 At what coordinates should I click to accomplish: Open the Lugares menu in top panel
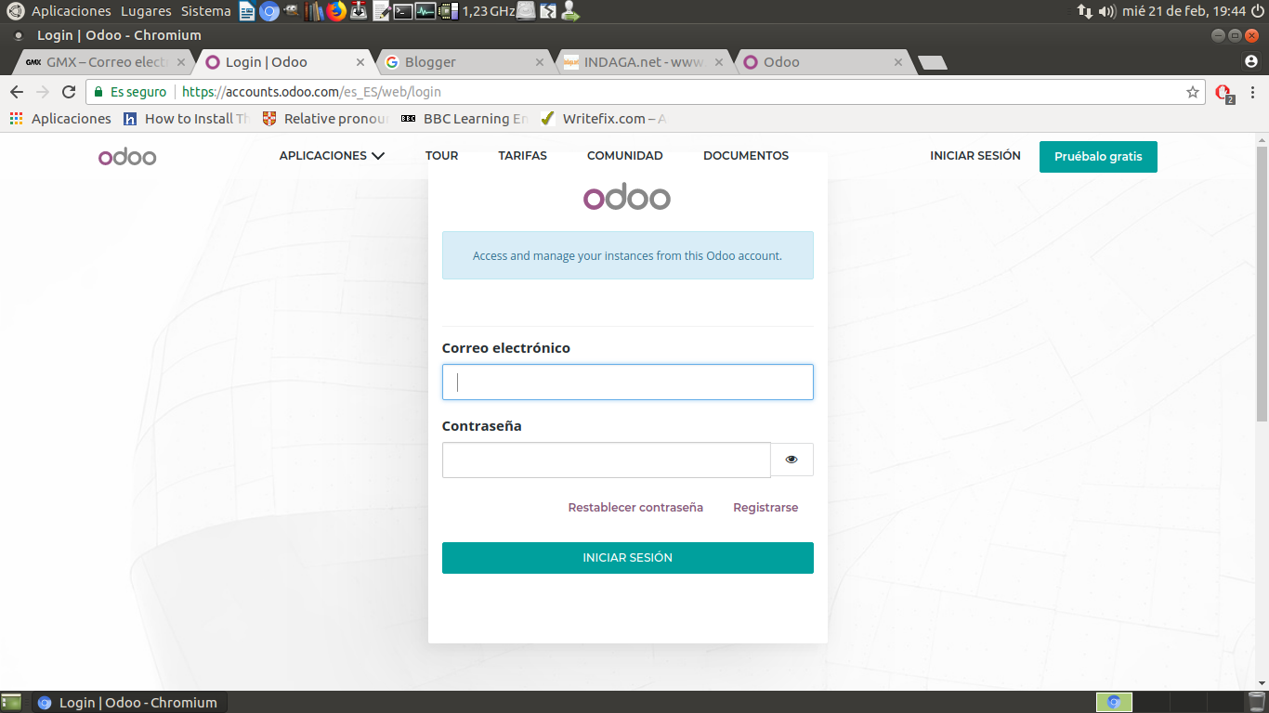(x=146, y=11)
